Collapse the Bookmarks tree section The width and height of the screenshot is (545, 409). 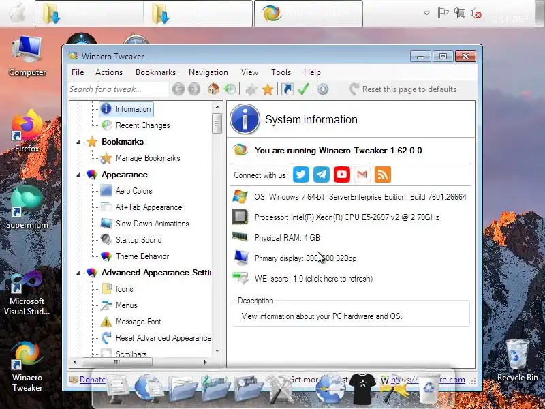pyautogui.click(x=78, y=142)
